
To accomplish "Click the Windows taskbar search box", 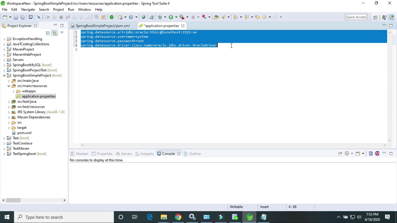I will (x=64, y=217).
